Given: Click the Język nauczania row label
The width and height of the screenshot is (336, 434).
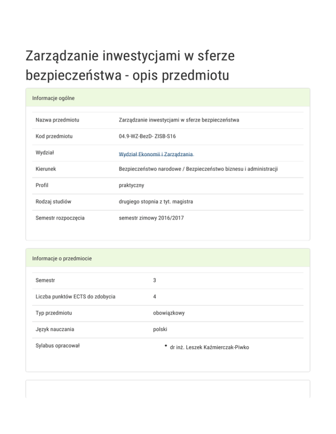Looking at the screenshot, I should point(55,329).
